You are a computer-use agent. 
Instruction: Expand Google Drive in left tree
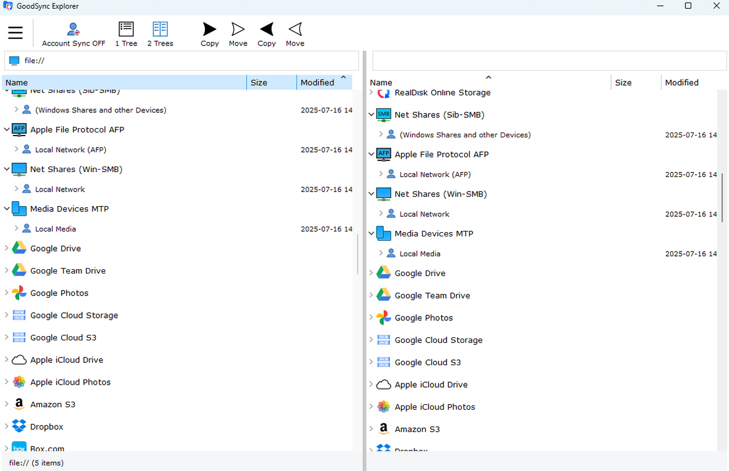7,249
